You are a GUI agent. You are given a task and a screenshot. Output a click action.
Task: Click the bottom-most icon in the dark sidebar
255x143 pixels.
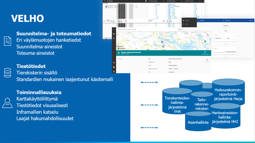coord(114,72)
